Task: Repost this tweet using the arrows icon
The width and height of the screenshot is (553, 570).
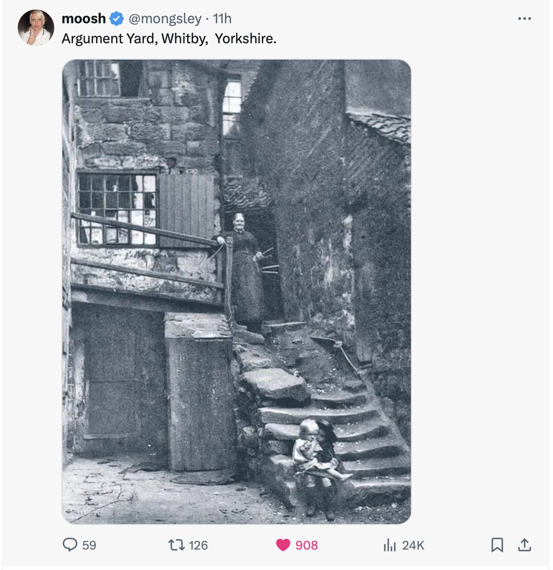Action: point(177,544)
